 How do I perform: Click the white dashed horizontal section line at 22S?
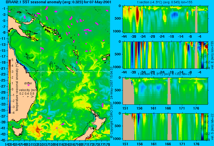point(68,71)
